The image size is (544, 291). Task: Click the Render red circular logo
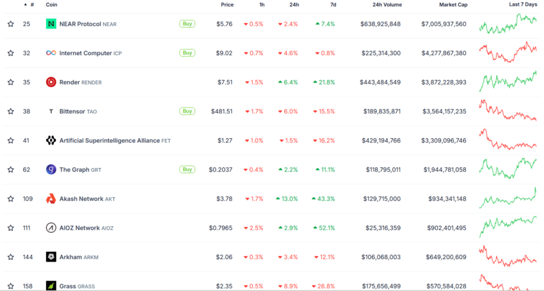(x=51, y=83)
